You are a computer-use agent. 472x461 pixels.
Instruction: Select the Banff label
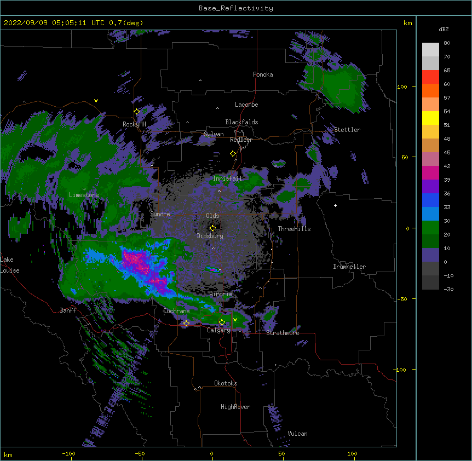(68, 310)
